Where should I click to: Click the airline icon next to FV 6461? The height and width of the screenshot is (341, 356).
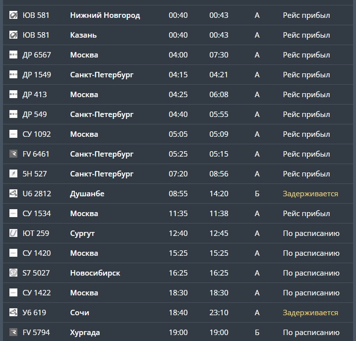(13, 154)
